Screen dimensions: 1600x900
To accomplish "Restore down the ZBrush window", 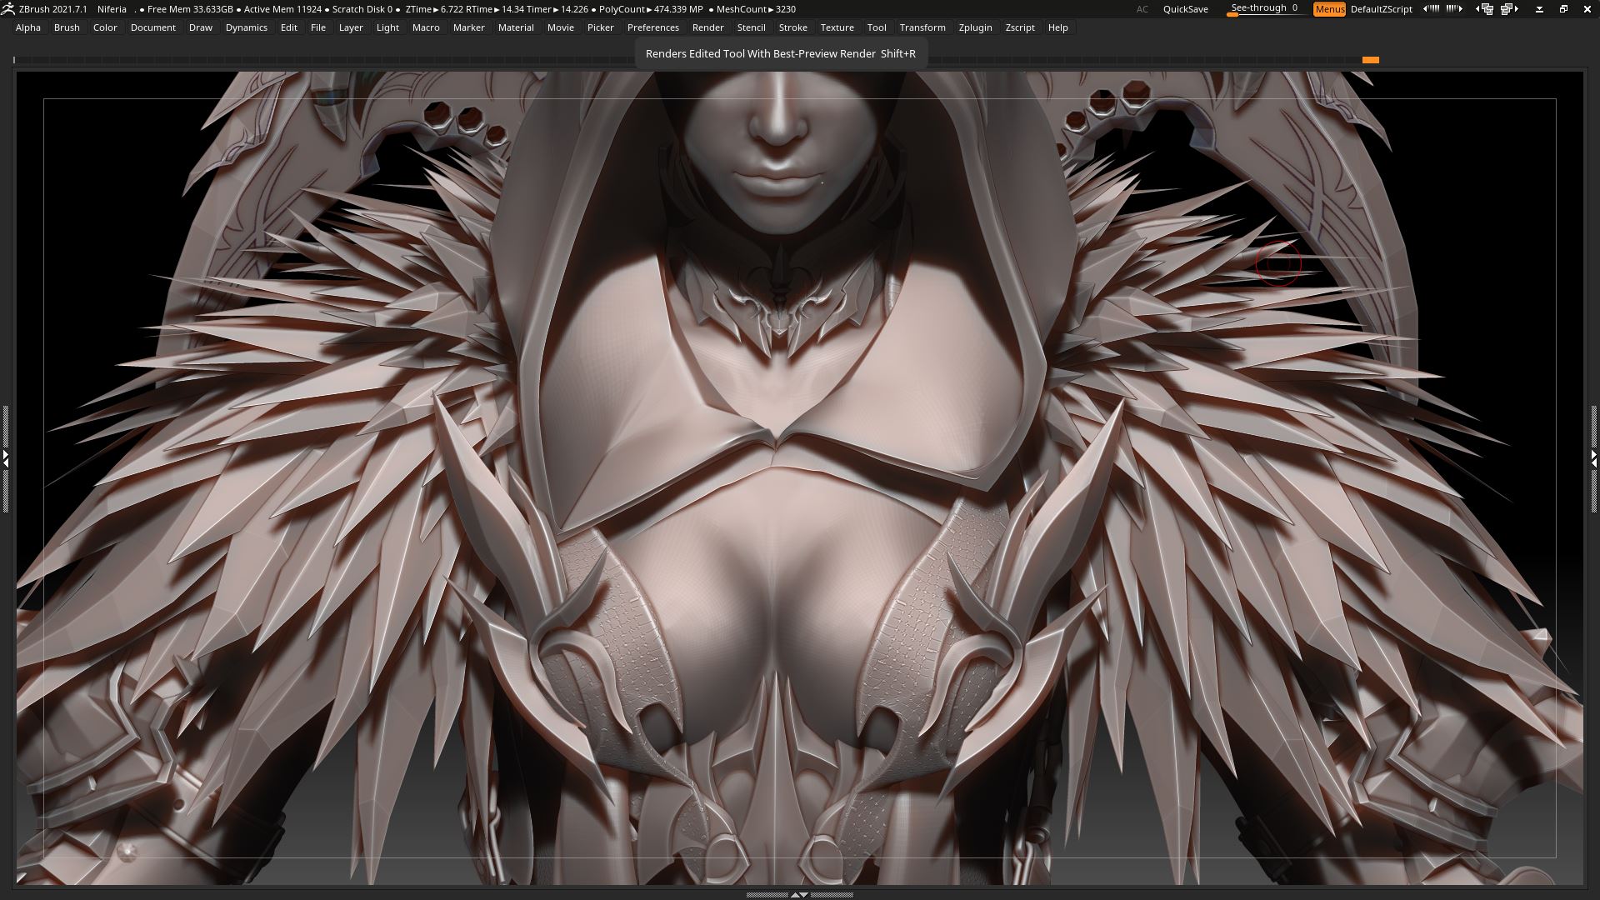I will [x=1563, y=9].
